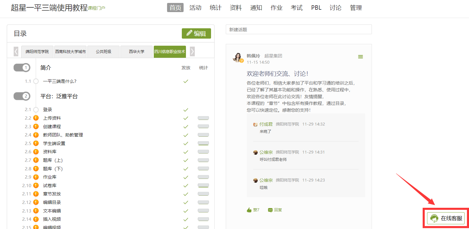Viewport: 469px width, 229px height.
Task: Open the 统计 item in top navigation
Action: pyautogui.click(x=215, y=8)
